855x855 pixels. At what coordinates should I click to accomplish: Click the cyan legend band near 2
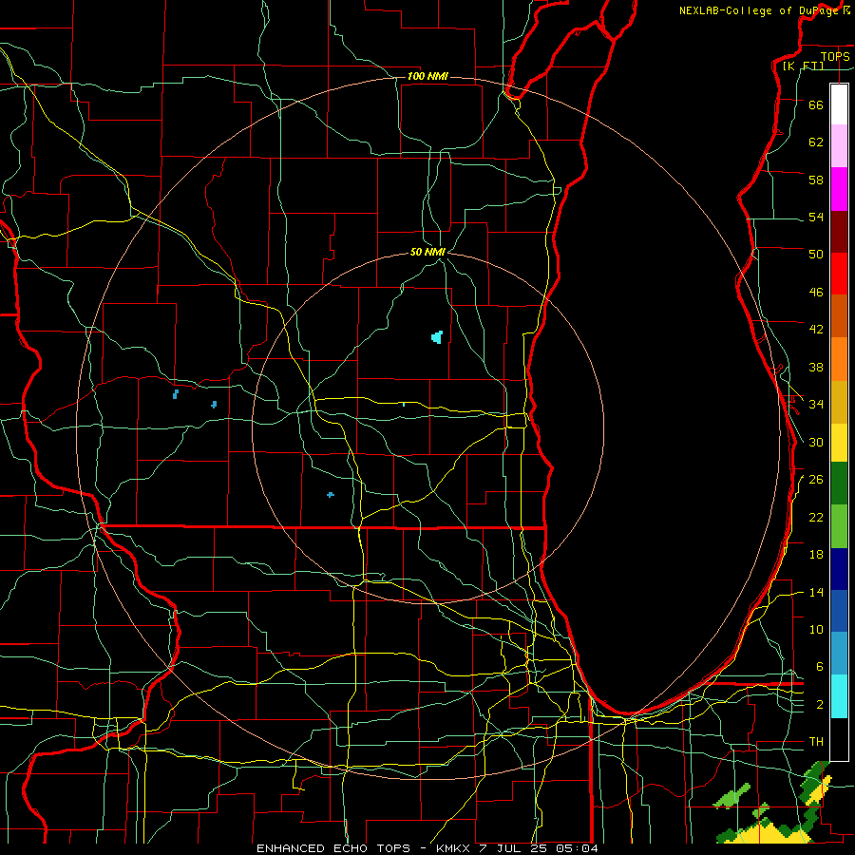click(839, 696)
